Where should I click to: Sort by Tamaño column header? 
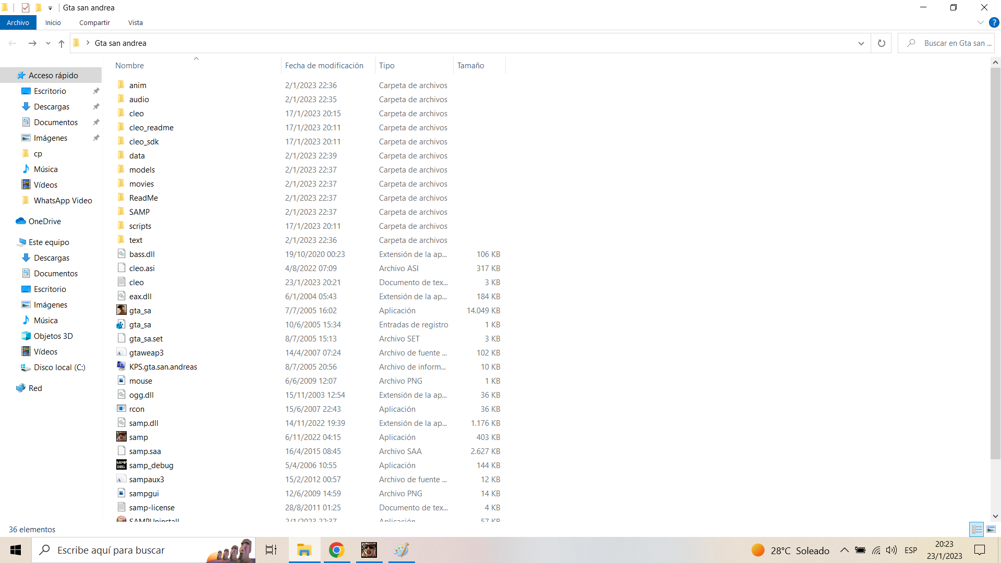pyautogui.click(x=479, y=65)
